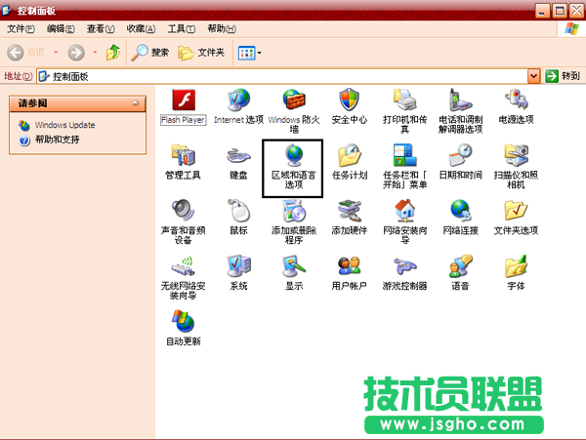
Task: Close the 控制面板 window
Action: click(576, 11)
